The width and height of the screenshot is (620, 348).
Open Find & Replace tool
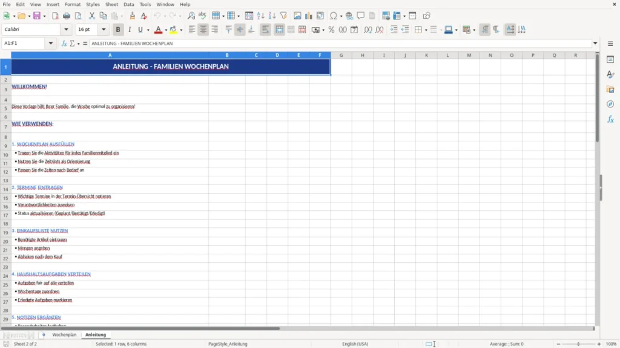(x=191, y=16)
